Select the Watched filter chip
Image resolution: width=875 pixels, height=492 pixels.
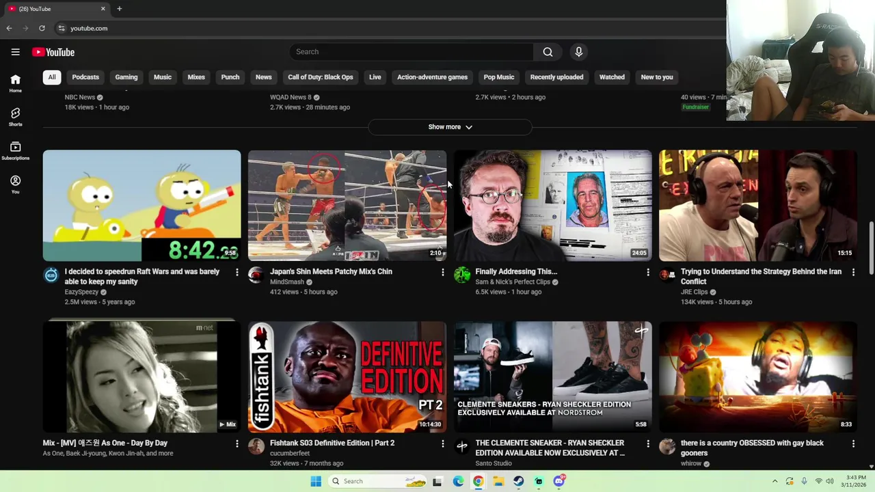coord(612,77)
